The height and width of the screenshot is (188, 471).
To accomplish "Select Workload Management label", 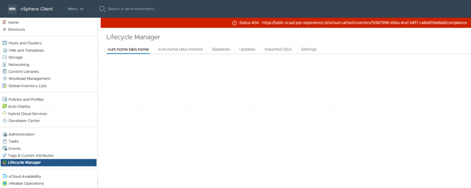I will [29, 79].
